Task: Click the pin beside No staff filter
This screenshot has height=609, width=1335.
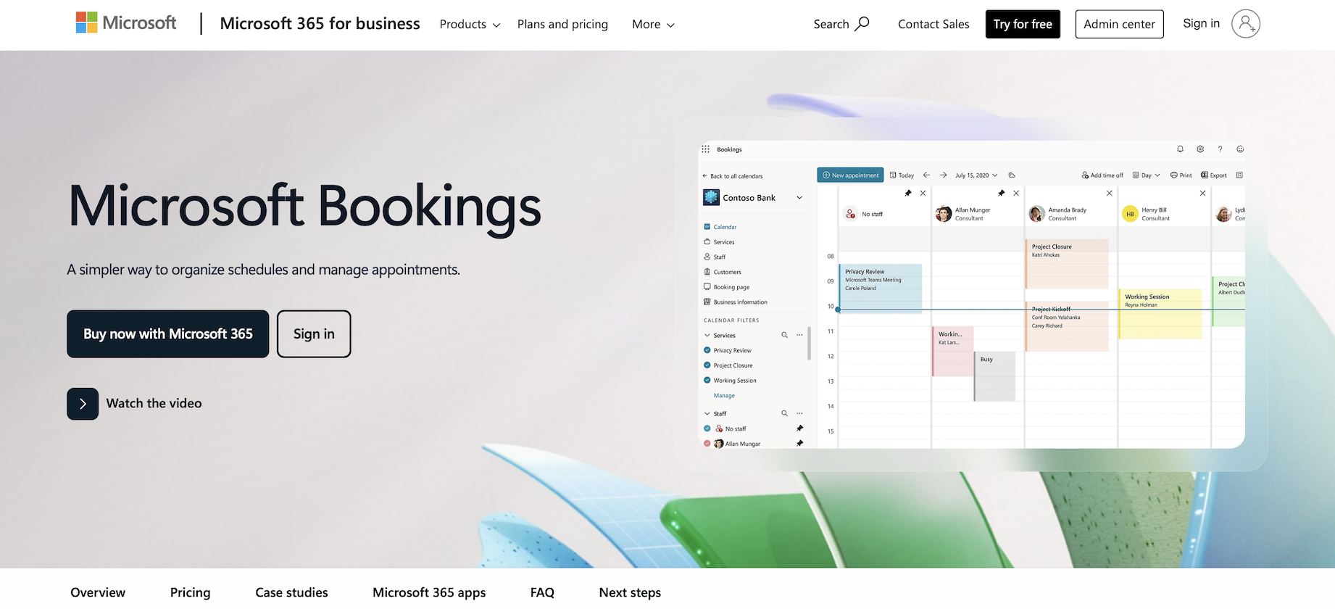Action: (799, 428)
